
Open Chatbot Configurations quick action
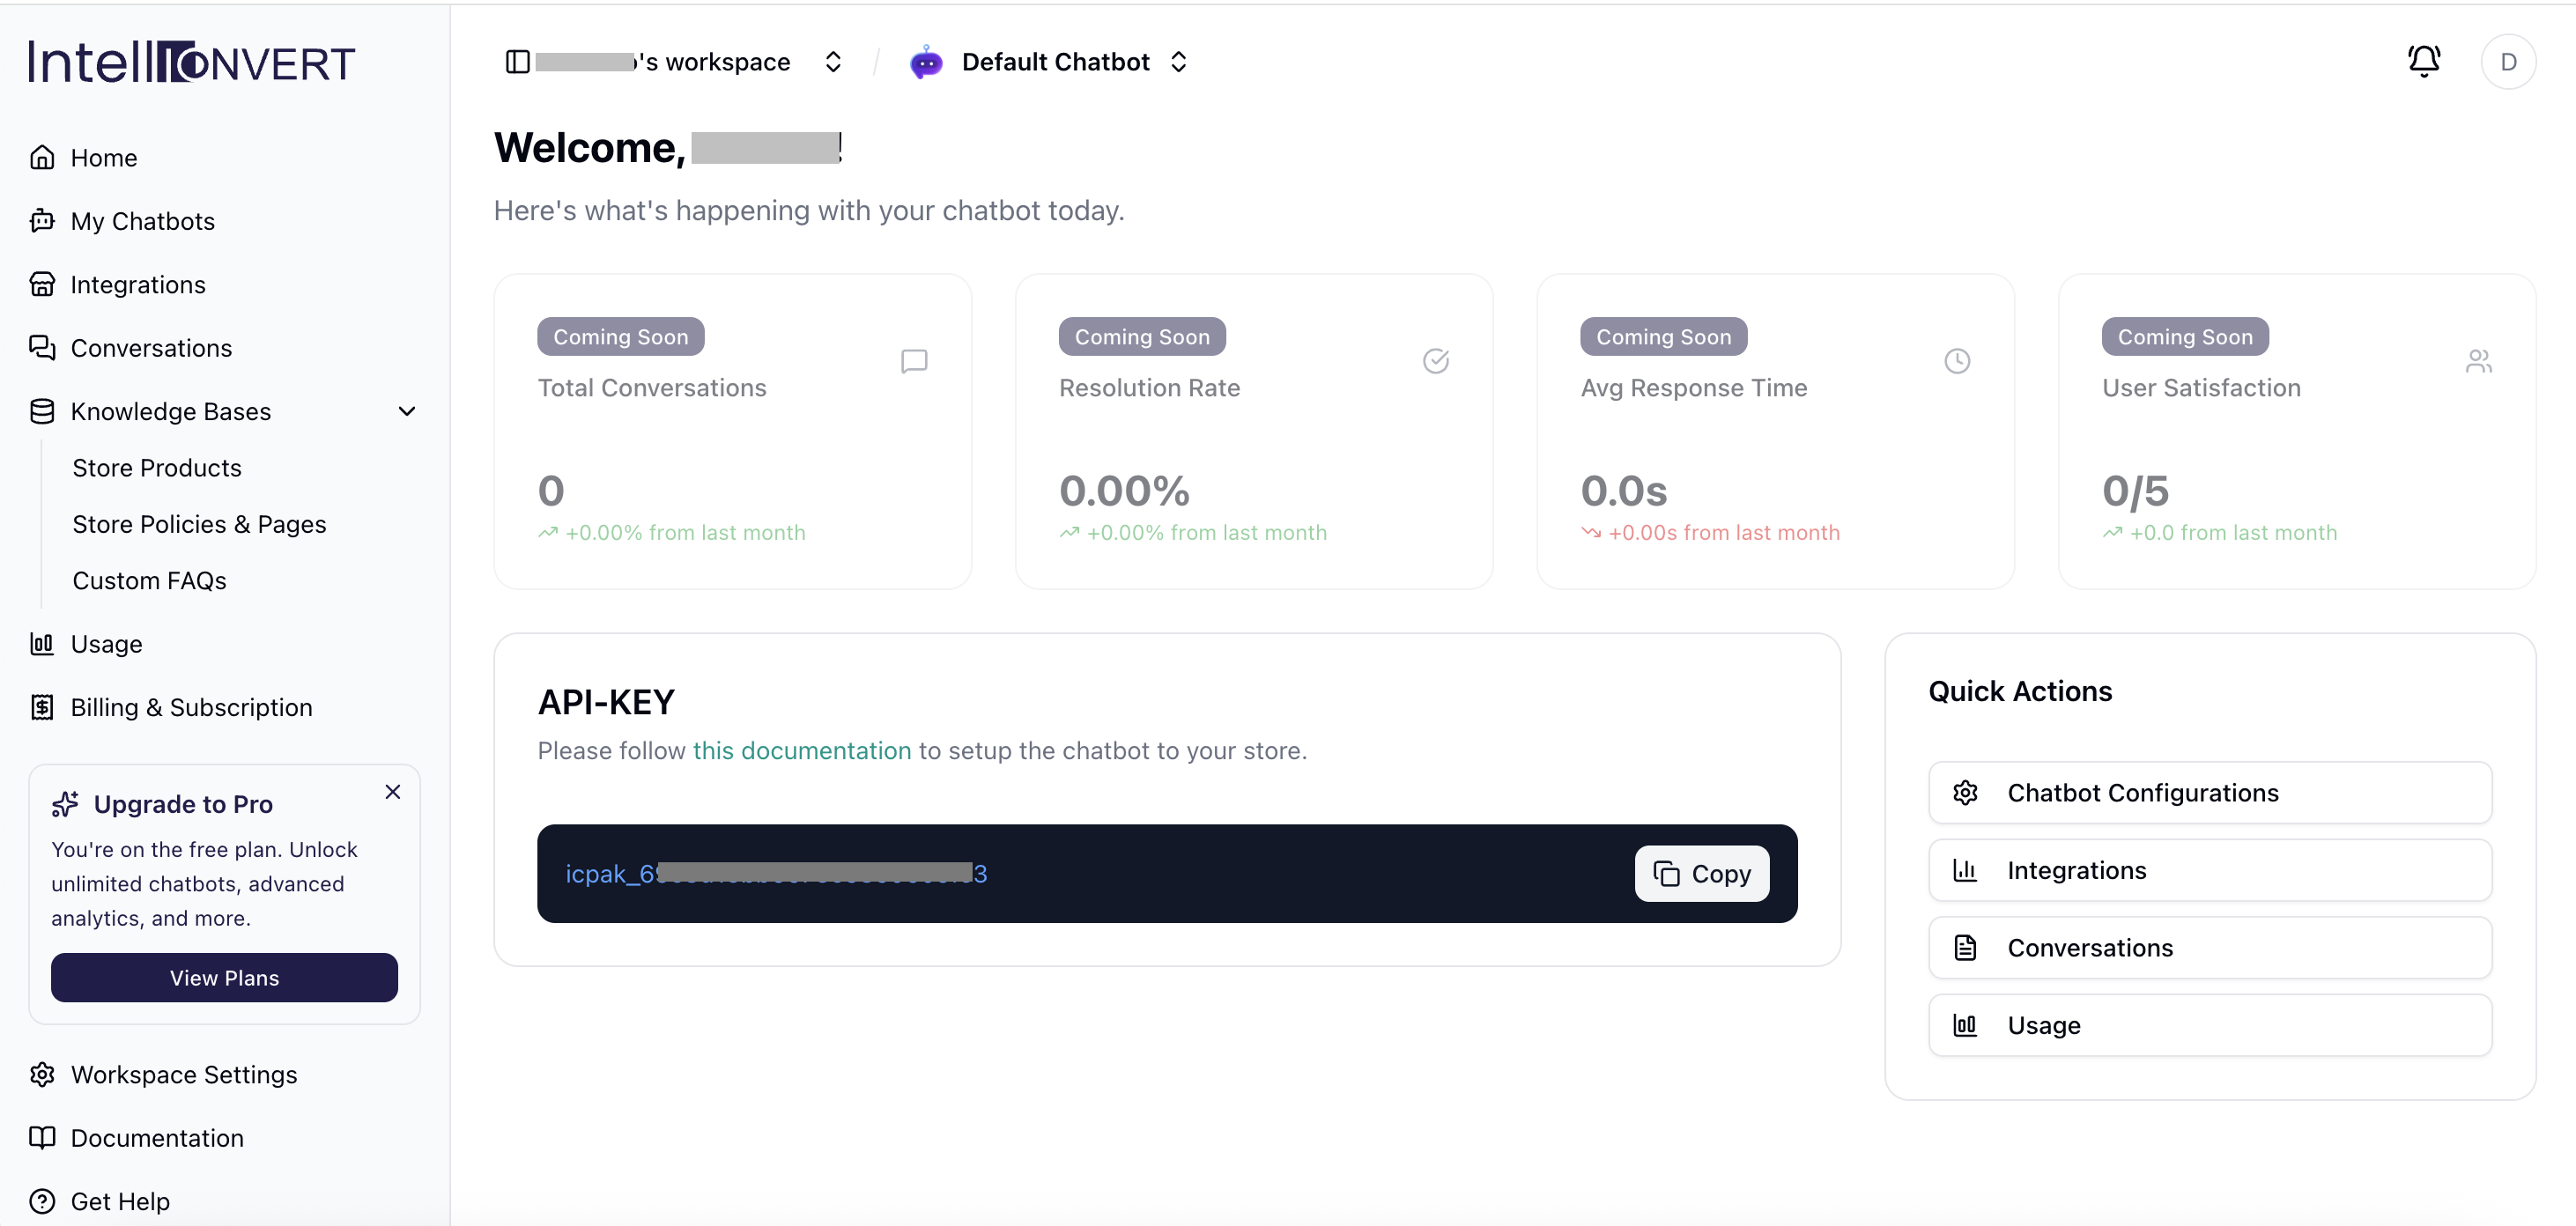(2210, 792)
